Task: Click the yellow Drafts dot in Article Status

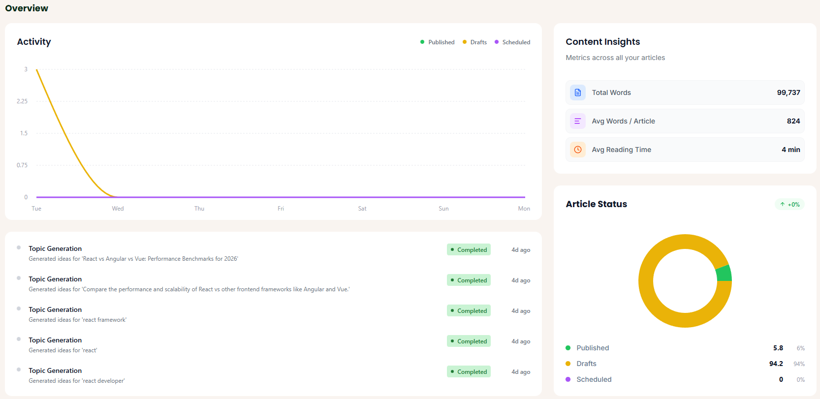Action: click(x=568, y=364)
